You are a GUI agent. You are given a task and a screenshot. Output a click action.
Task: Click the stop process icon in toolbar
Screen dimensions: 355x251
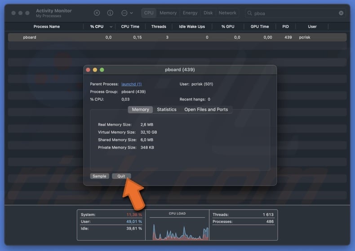click(x=97, y=13)
